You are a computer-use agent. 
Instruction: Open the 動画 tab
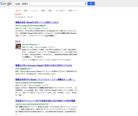click(x=50, y=11)
